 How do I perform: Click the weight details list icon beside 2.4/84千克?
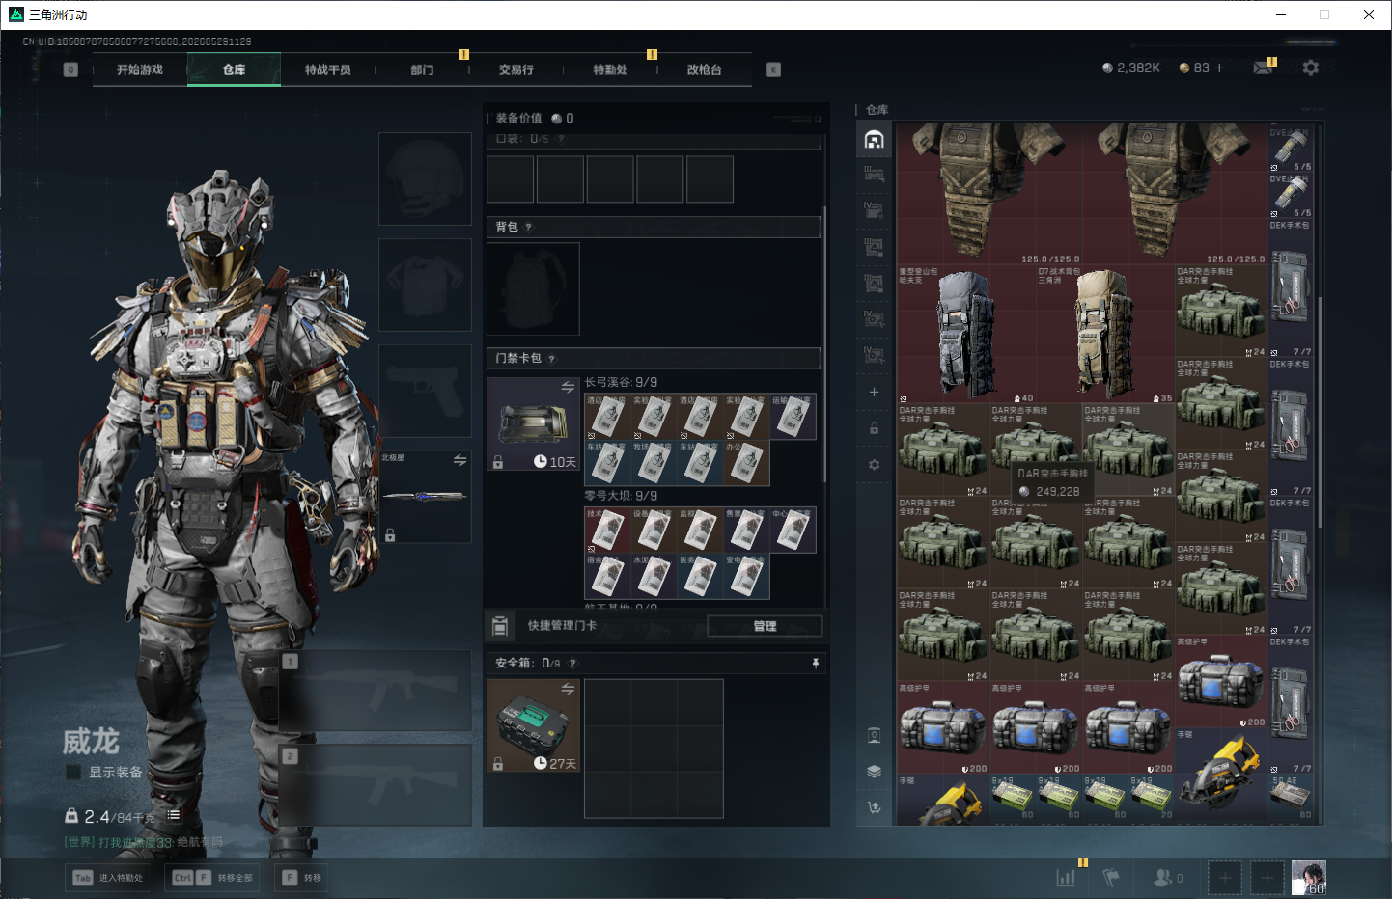tap(174, 815)
